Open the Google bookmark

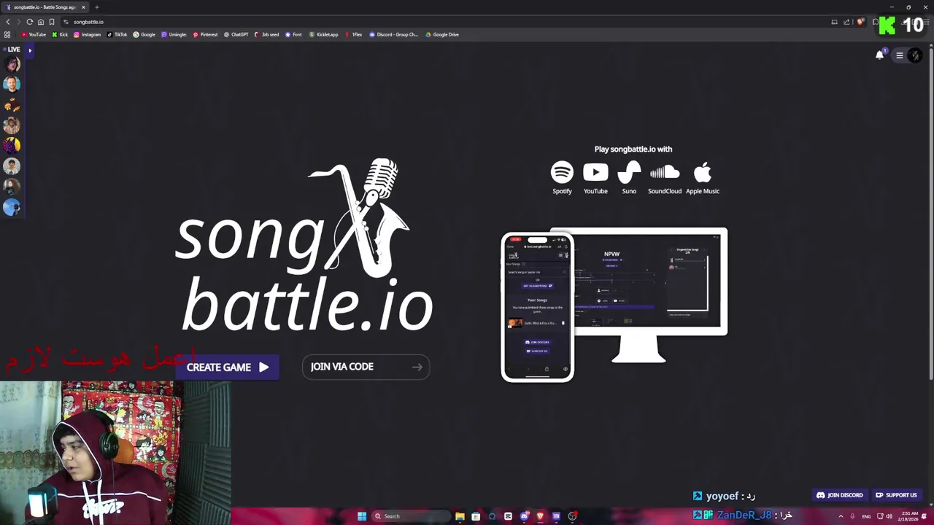pos(144,34)
